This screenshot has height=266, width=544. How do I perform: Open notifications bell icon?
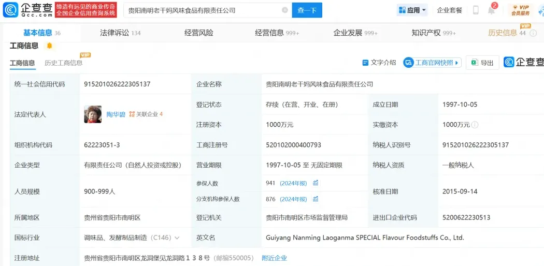coord(492,10)
